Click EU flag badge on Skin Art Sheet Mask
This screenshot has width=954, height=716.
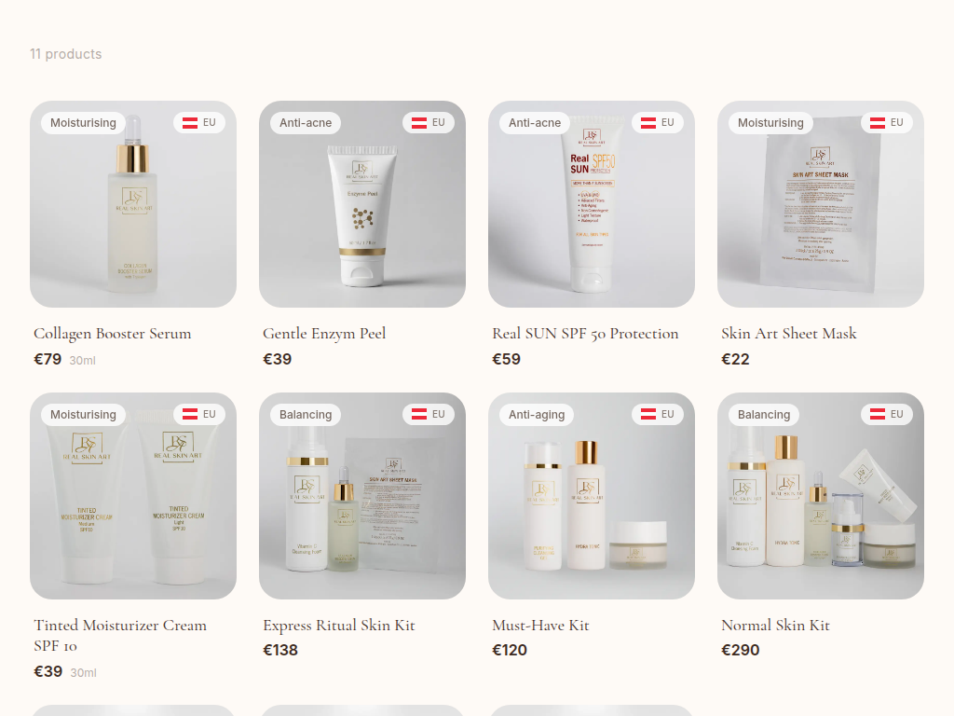(x=887, y=122)
